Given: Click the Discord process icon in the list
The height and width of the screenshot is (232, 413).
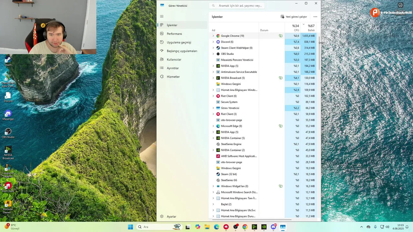Looking at the screenshot, I should point(218,42).
